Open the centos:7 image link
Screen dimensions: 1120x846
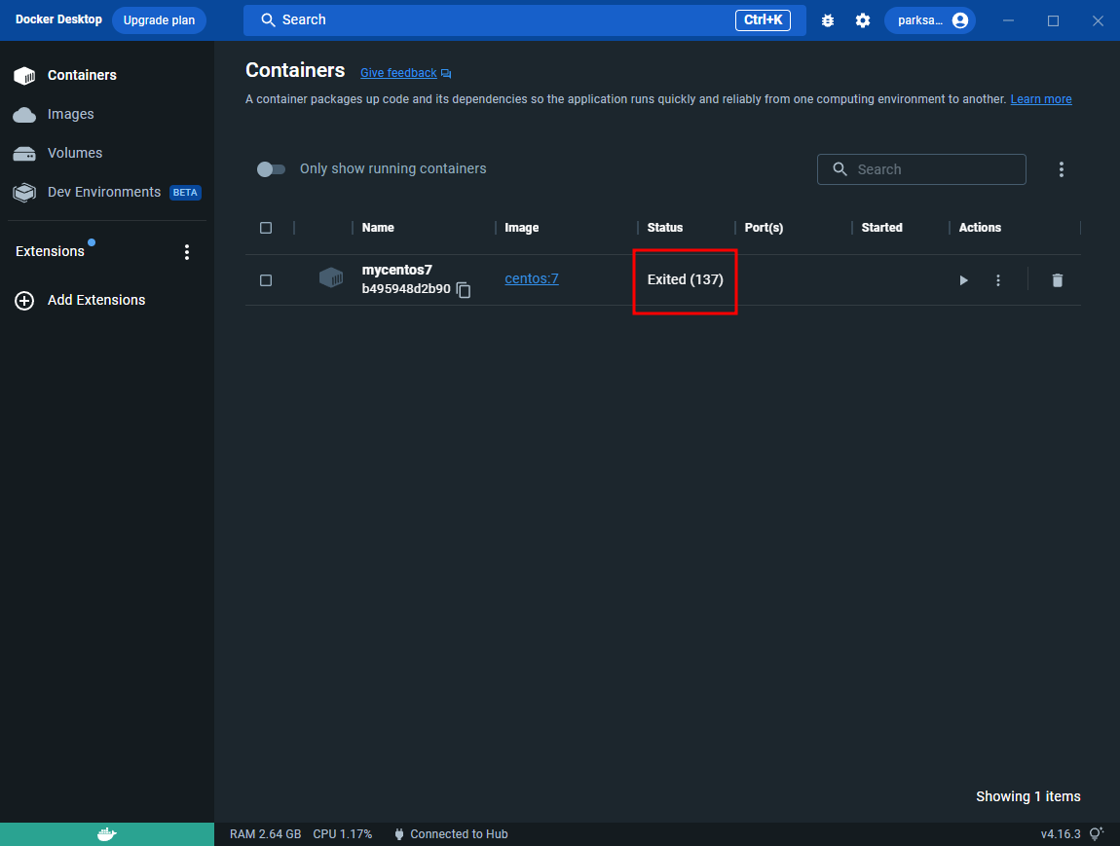tap(532, 279)
